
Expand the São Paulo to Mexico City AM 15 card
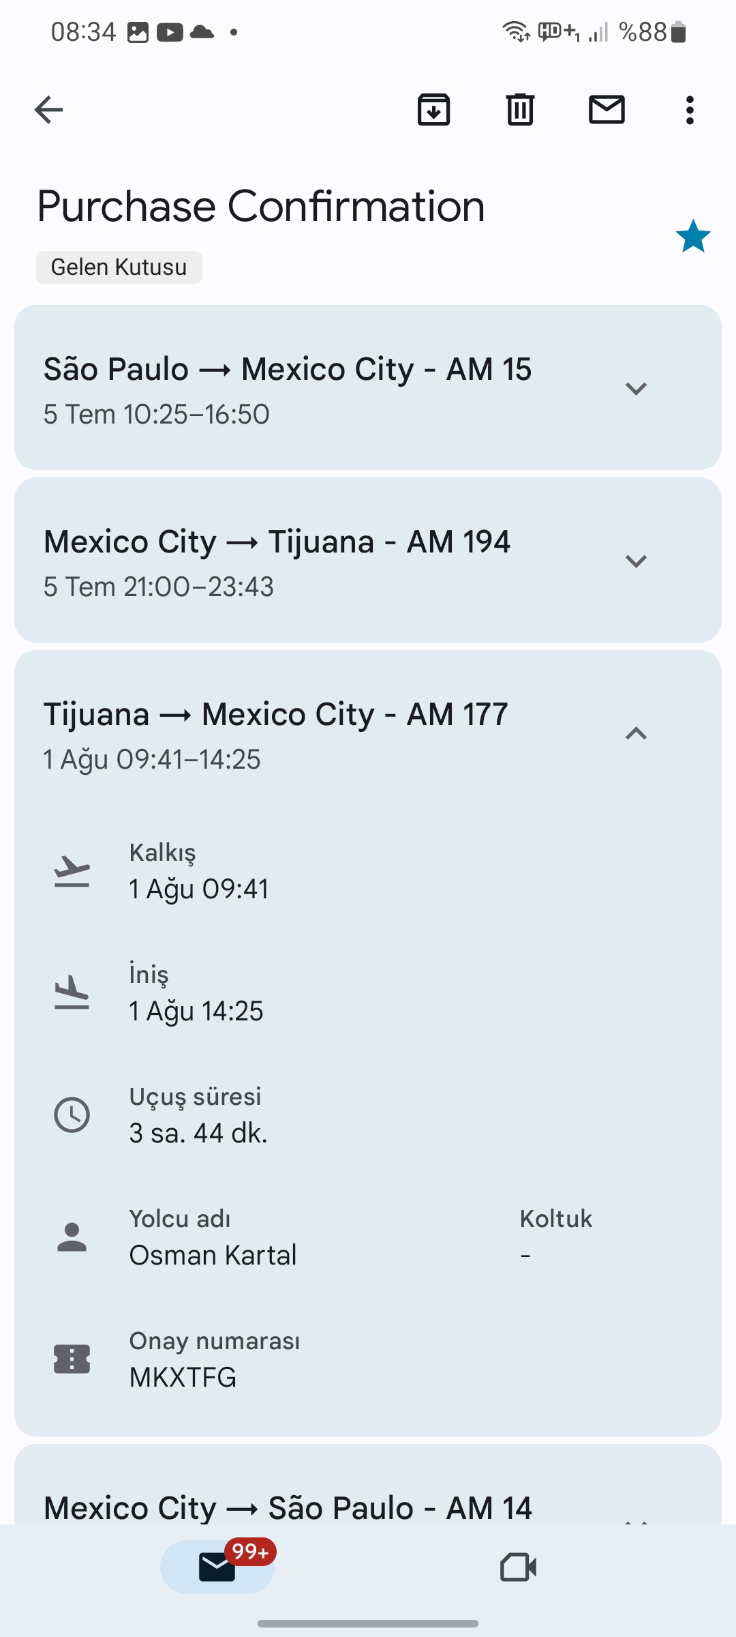click(x=636, y=388)
